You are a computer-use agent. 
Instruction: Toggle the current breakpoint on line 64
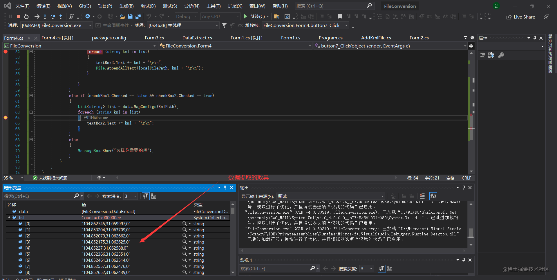[x=6, y=118]
